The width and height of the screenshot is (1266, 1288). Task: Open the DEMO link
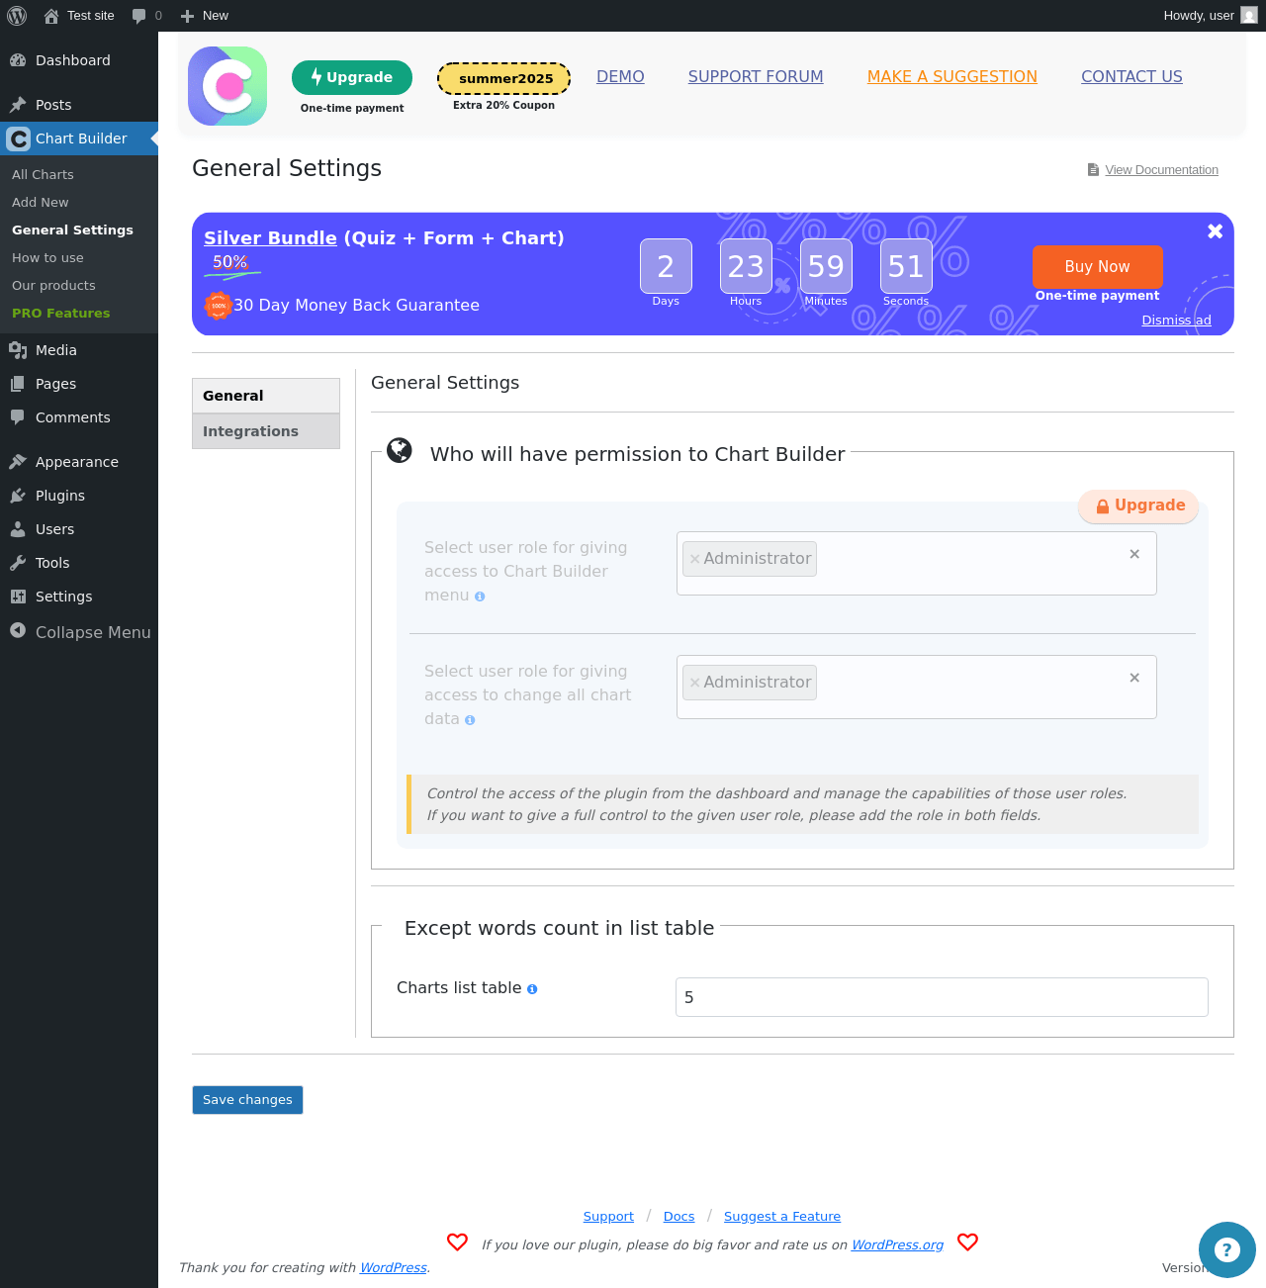pyautogui.click(x=620, y=76)
